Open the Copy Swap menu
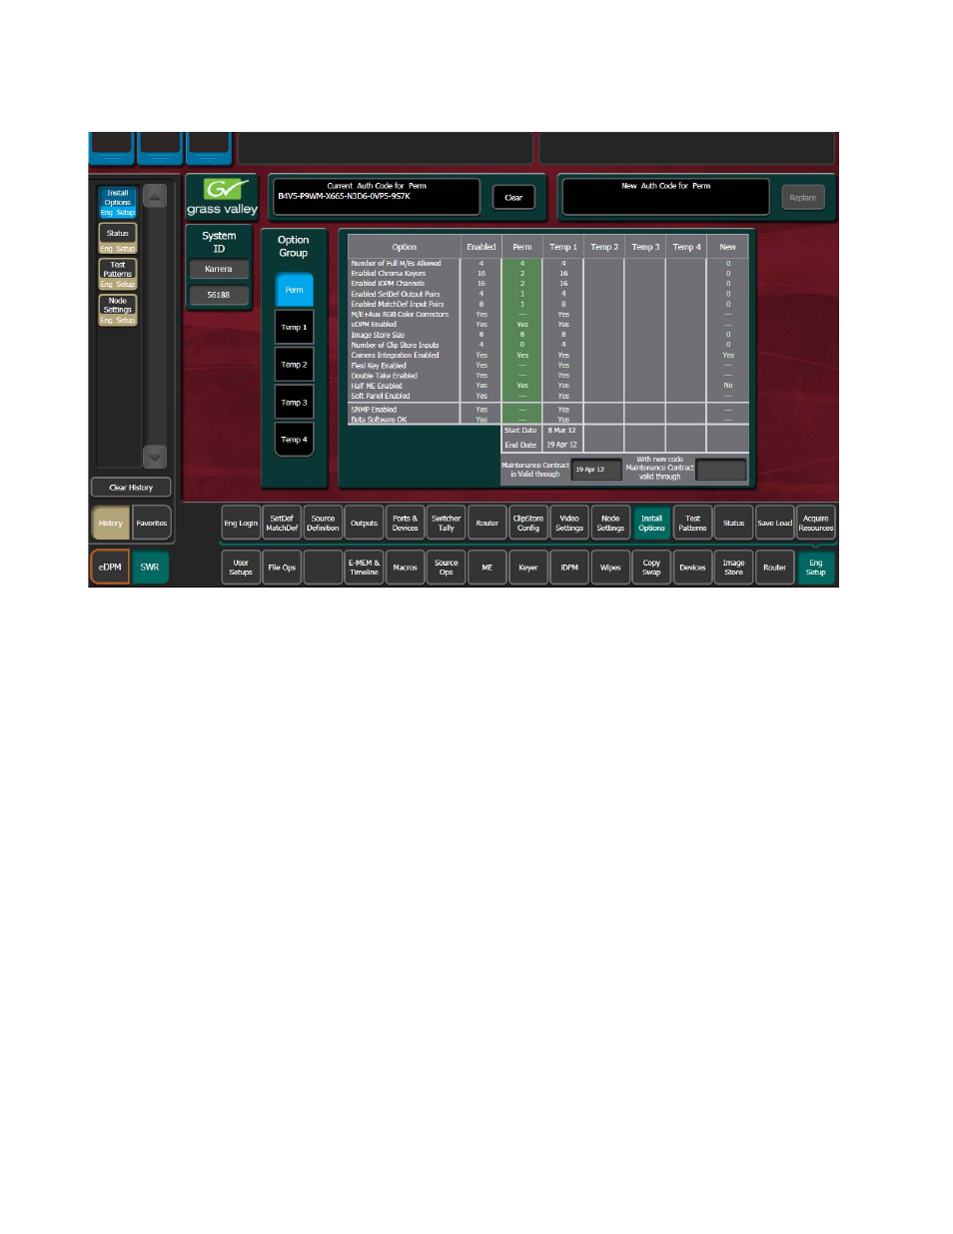 point(651,567)
